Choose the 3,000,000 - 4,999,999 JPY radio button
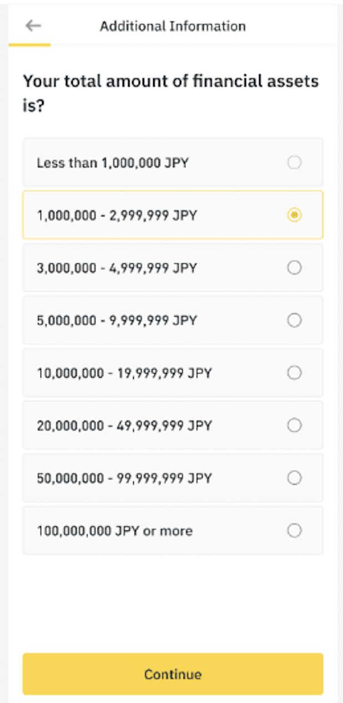 coord(294,268)
